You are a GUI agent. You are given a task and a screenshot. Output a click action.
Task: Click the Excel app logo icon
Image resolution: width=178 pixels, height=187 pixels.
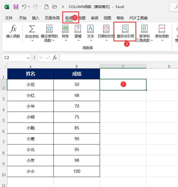7,7
